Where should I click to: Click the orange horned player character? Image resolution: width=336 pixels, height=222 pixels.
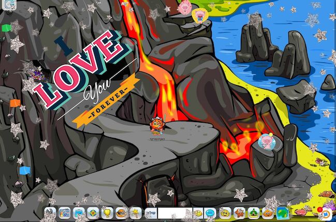[157, 126]
